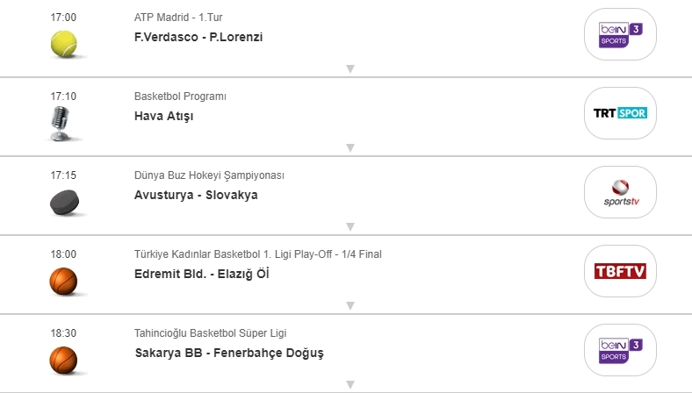Open the F.Verdasco - P.Lorenzi match title
This screenshot has height=393, width=692.
[x=198, y=37]
